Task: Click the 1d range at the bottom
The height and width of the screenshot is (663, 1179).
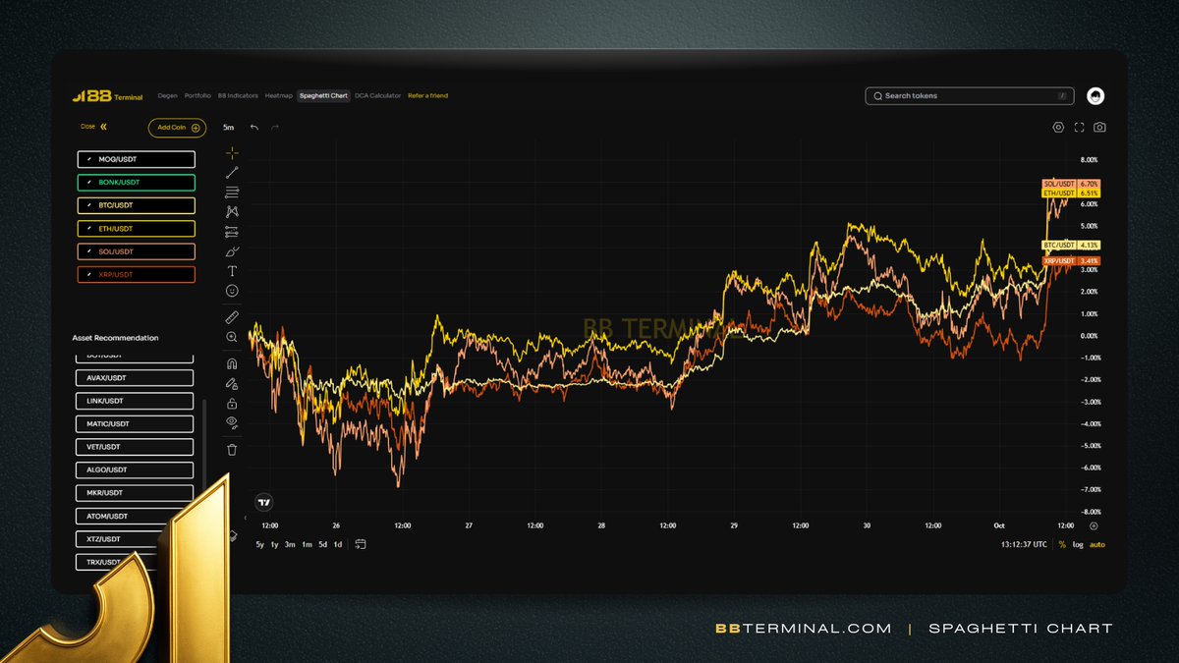Action: tap(337, 543)
